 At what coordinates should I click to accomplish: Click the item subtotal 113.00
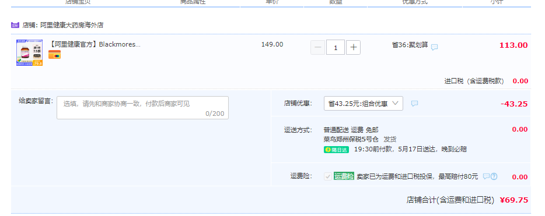[x=513, y=45]
